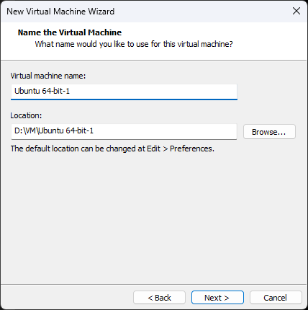Screen dimensions: 308x310
Task: Close the New Virtual Machine Wizard dialog
Action: [x=296, y=11]
